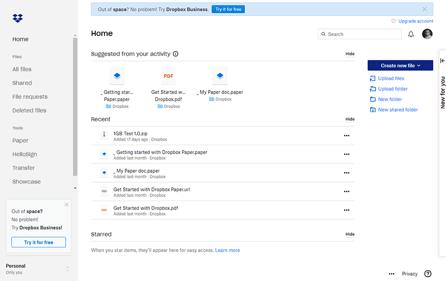The image size is (446, 281).
Task: Hide the Starred section
Action: pos(350,234)
